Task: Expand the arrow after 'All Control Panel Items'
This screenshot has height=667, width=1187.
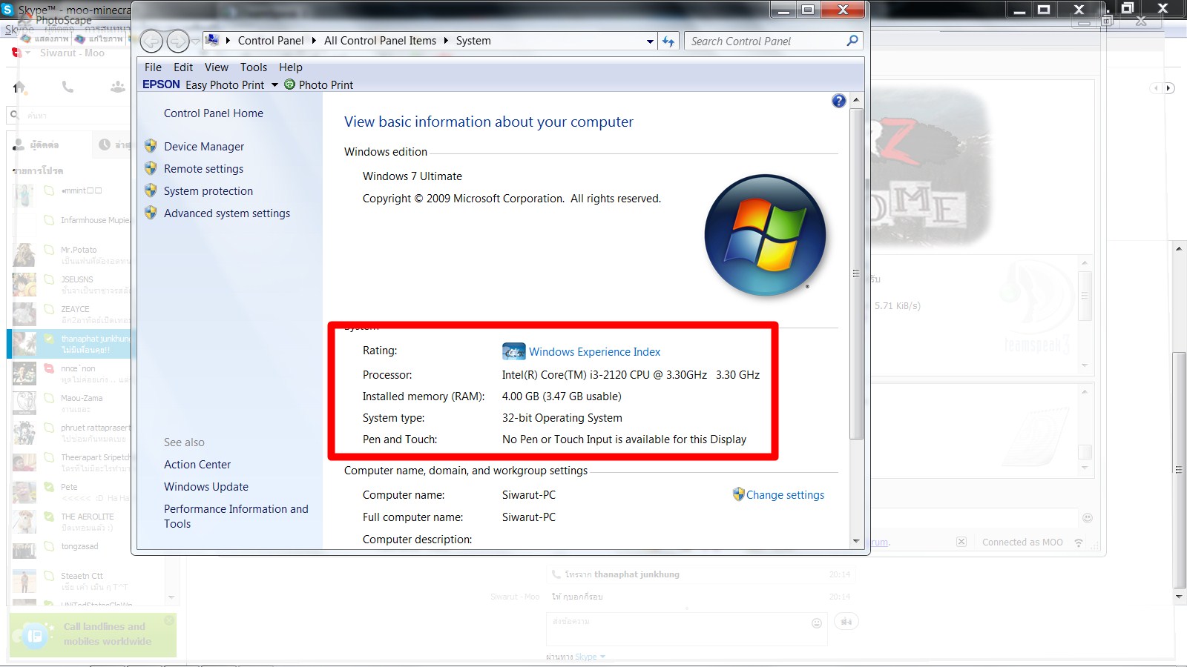Action: coord(446,41)
